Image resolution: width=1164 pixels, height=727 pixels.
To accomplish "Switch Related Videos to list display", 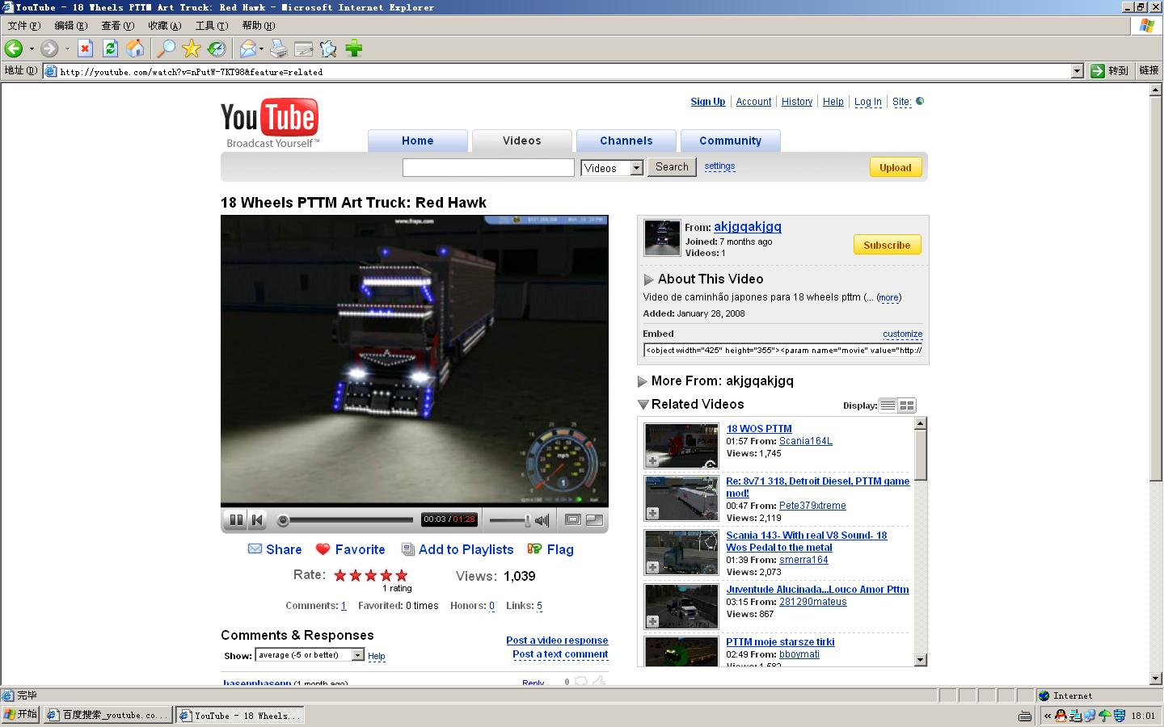I will [888, 406].
